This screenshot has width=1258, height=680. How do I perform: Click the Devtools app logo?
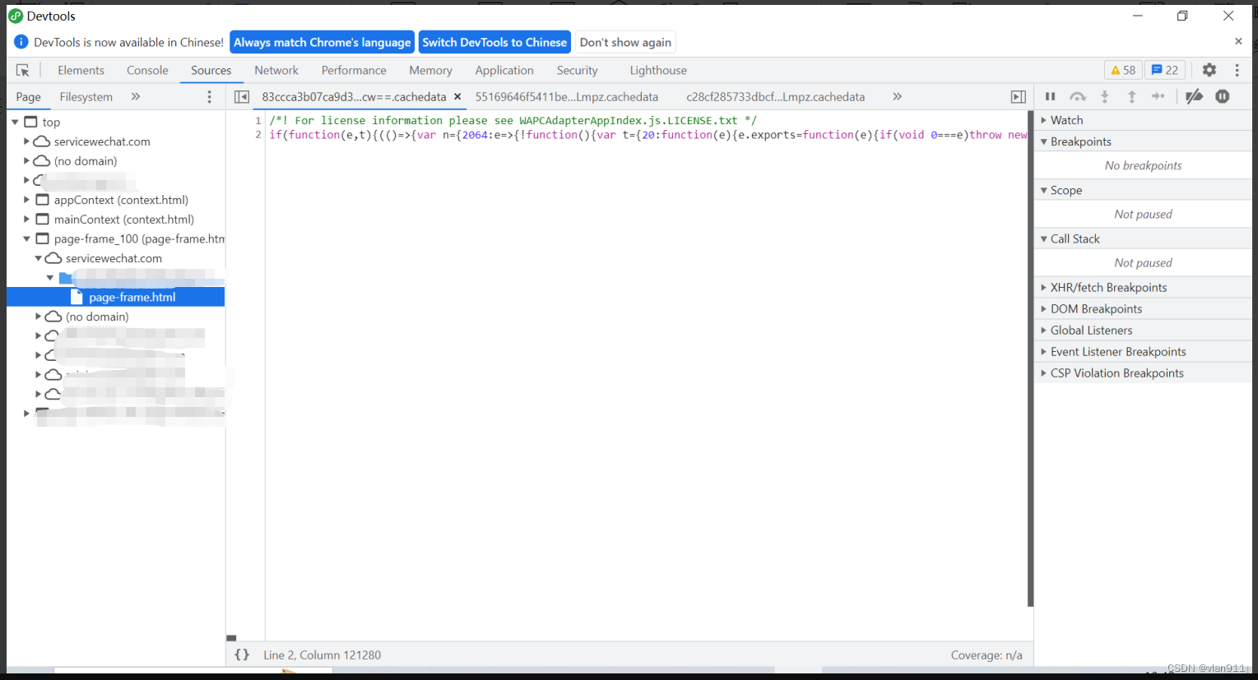coord(16,16)
